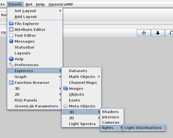Choose Shaders from 3D submenu
173x138 pixels.
click(110, 112)
